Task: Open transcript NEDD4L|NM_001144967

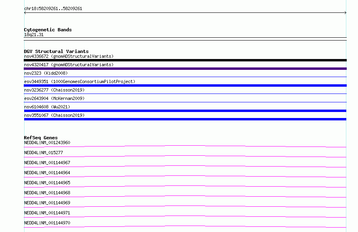Action: click(x=47, y=163)
